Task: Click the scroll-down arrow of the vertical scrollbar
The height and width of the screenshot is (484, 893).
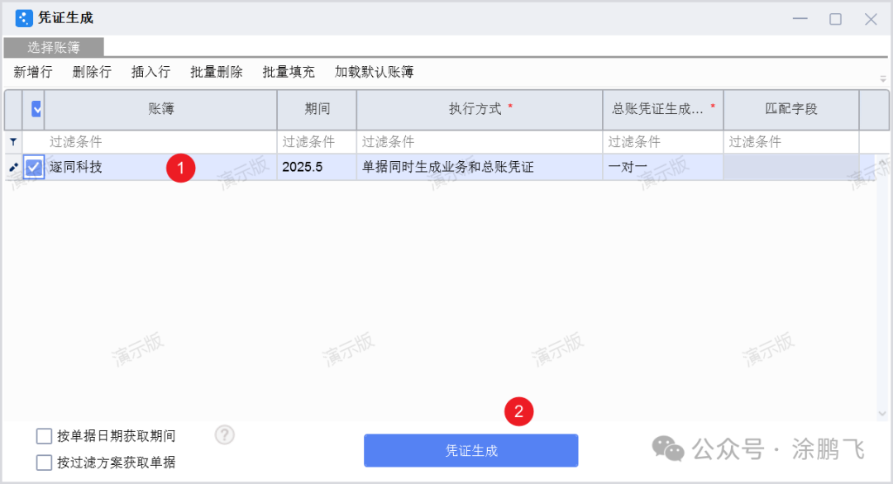Action: point(881,413)
